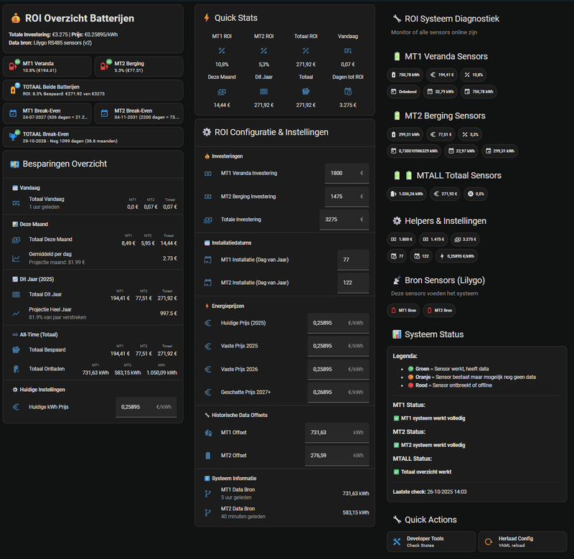Click the Dagen tot ROI calendar-clock icon

click(x=348, y=92)
